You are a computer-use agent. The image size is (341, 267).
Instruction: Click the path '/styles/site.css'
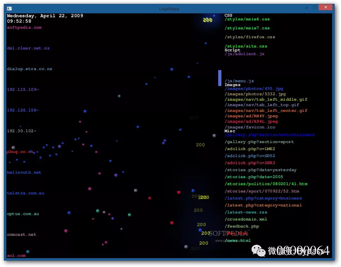(246, 46)
